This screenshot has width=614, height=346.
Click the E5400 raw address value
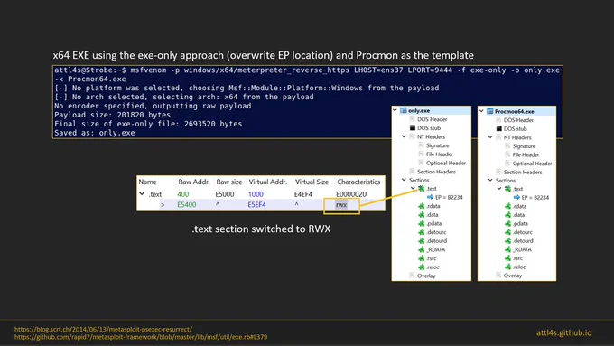click(187, 204)
